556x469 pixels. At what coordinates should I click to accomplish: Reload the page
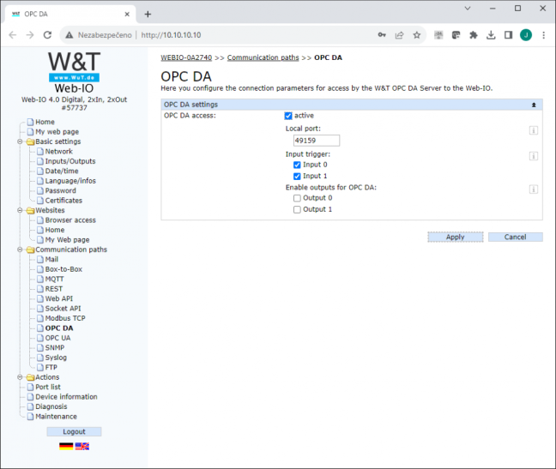coord(47,35)
